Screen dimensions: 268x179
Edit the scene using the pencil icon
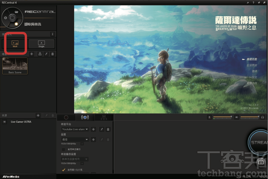tap(46, 54)
